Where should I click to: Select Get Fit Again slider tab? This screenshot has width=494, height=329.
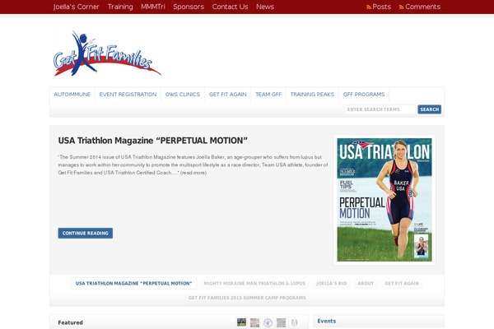click(402, 283)
